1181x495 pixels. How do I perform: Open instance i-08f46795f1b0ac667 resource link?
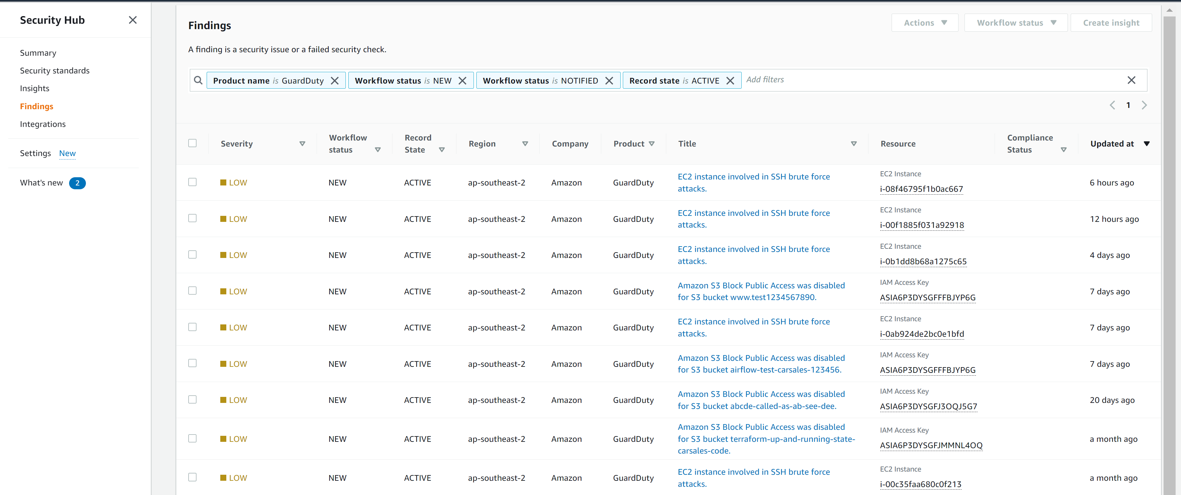(921, 189)
